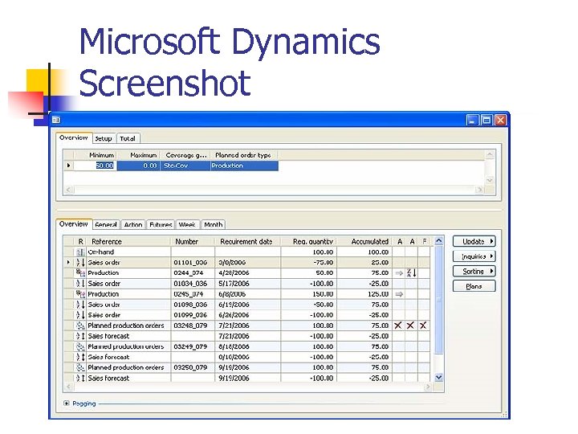Image resolution: width=578 pixels, height=434 pixels.
Task: Click the Accumulated column header
Action: pos(364,241)
